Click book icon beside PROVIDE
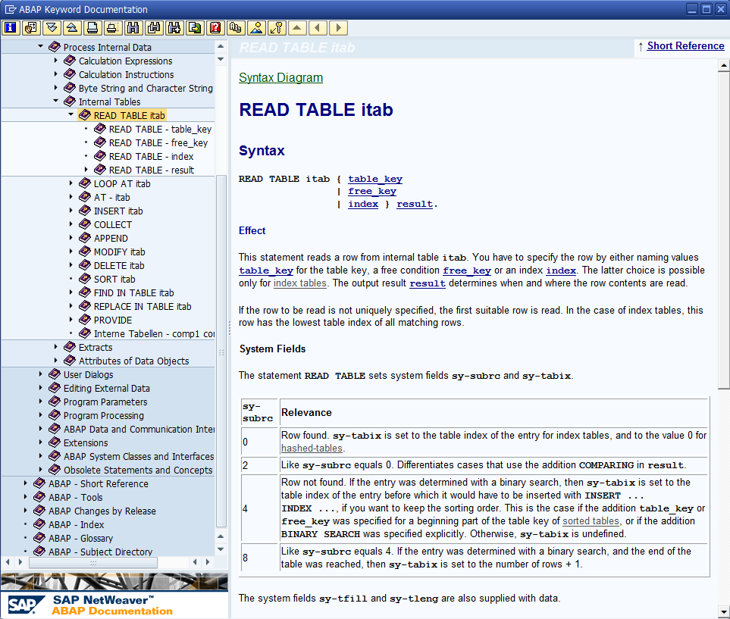Viewport: 730px width, 619px height. tap(85, 320)
